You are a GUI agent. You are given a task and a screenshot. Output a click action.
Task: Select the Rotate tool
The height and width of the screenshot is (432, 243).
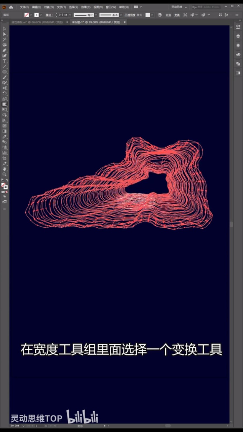(x=4, y=93)
